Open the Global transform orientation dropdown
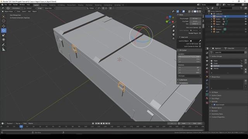This screenshot has height=139, width=248. (x=91, y=8)
